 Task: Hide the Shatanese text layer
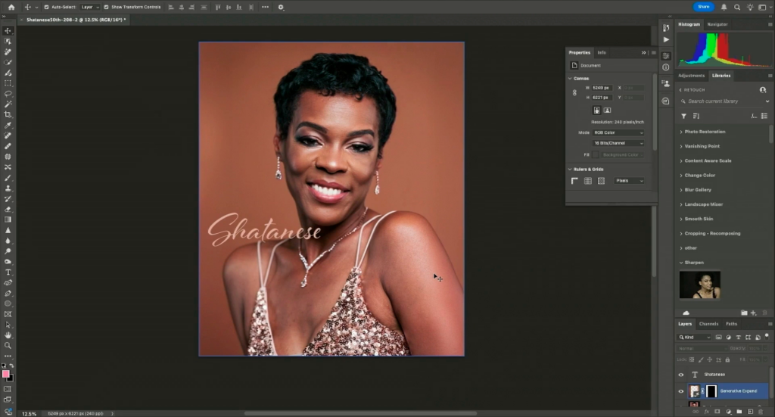(680, 375)
